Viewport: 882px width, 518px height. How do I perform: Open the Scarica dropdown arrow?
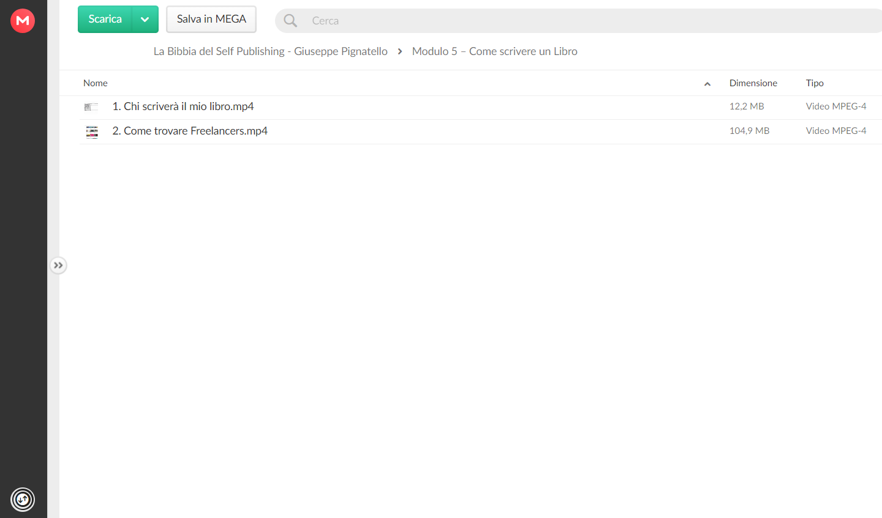point(145,20)
